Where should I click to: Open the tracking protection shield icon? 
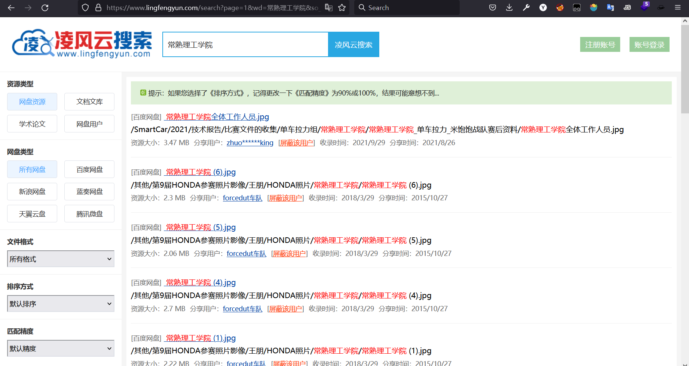point(85,7)
